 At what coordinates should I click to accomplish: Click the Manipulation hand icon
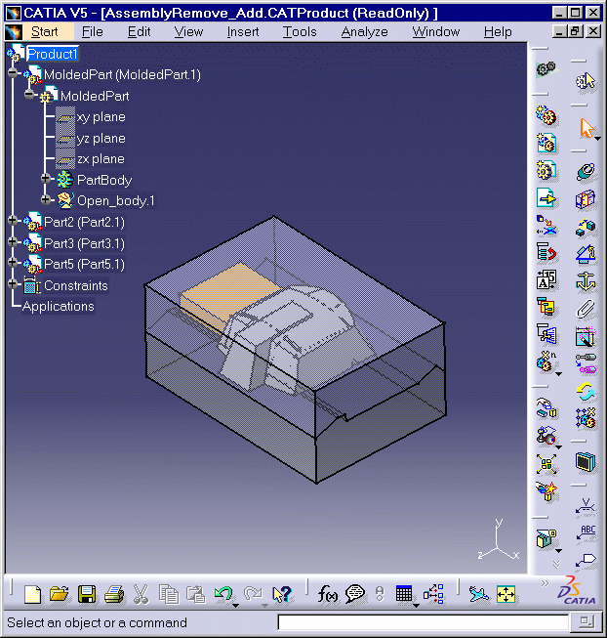(x=546, y=408)
